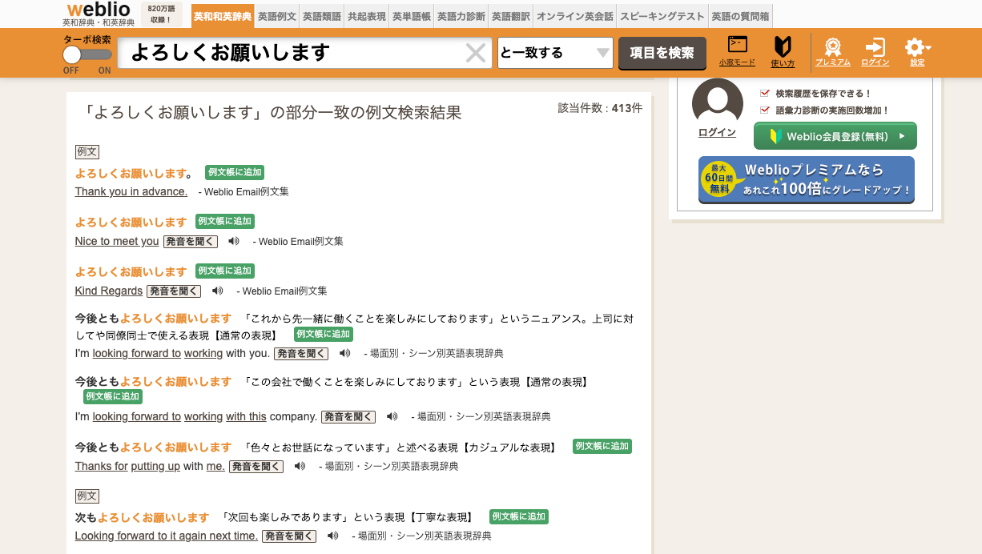Open the オンライン英会話 tab

click(574, 16)
